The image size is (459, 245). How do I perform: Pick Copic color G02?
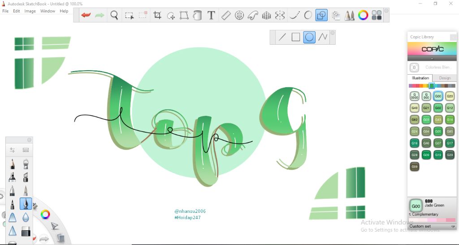tap(438, 108)
